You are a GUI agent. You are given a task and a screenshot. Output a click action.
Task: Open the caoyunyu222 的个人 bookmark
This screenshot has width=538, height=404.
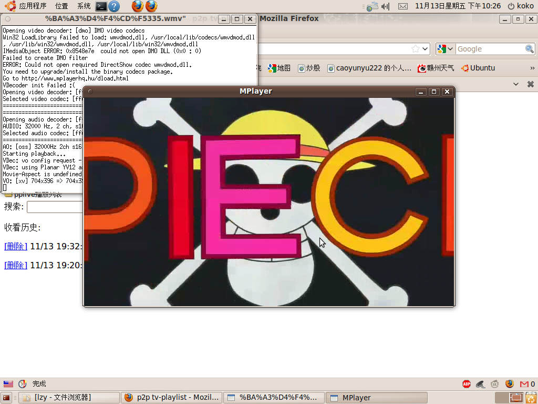click(369, 68)
